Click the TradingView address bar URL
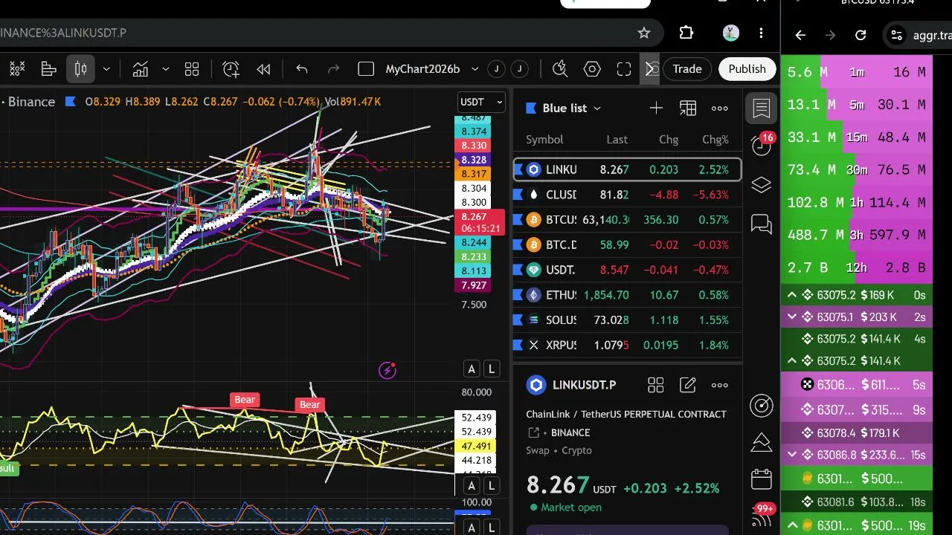The width and height of the screenshot is (952, 535). pos(63,33)
